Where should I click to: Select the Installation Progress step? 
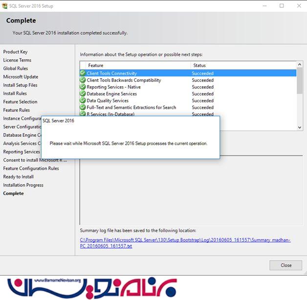point(23,185)
